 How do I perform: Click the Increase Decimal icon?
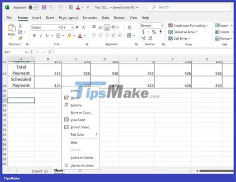143,38
